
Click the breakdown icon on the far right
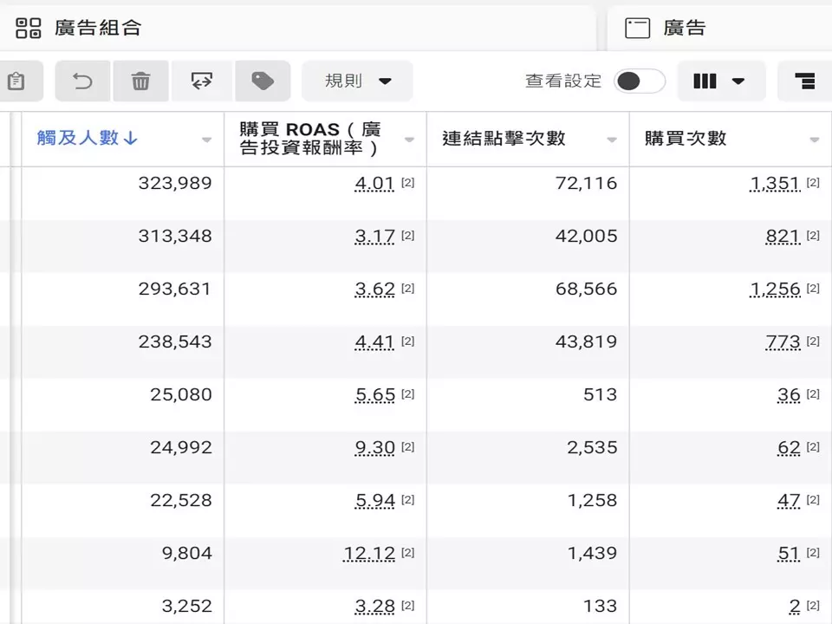click(x=804, y=81)
